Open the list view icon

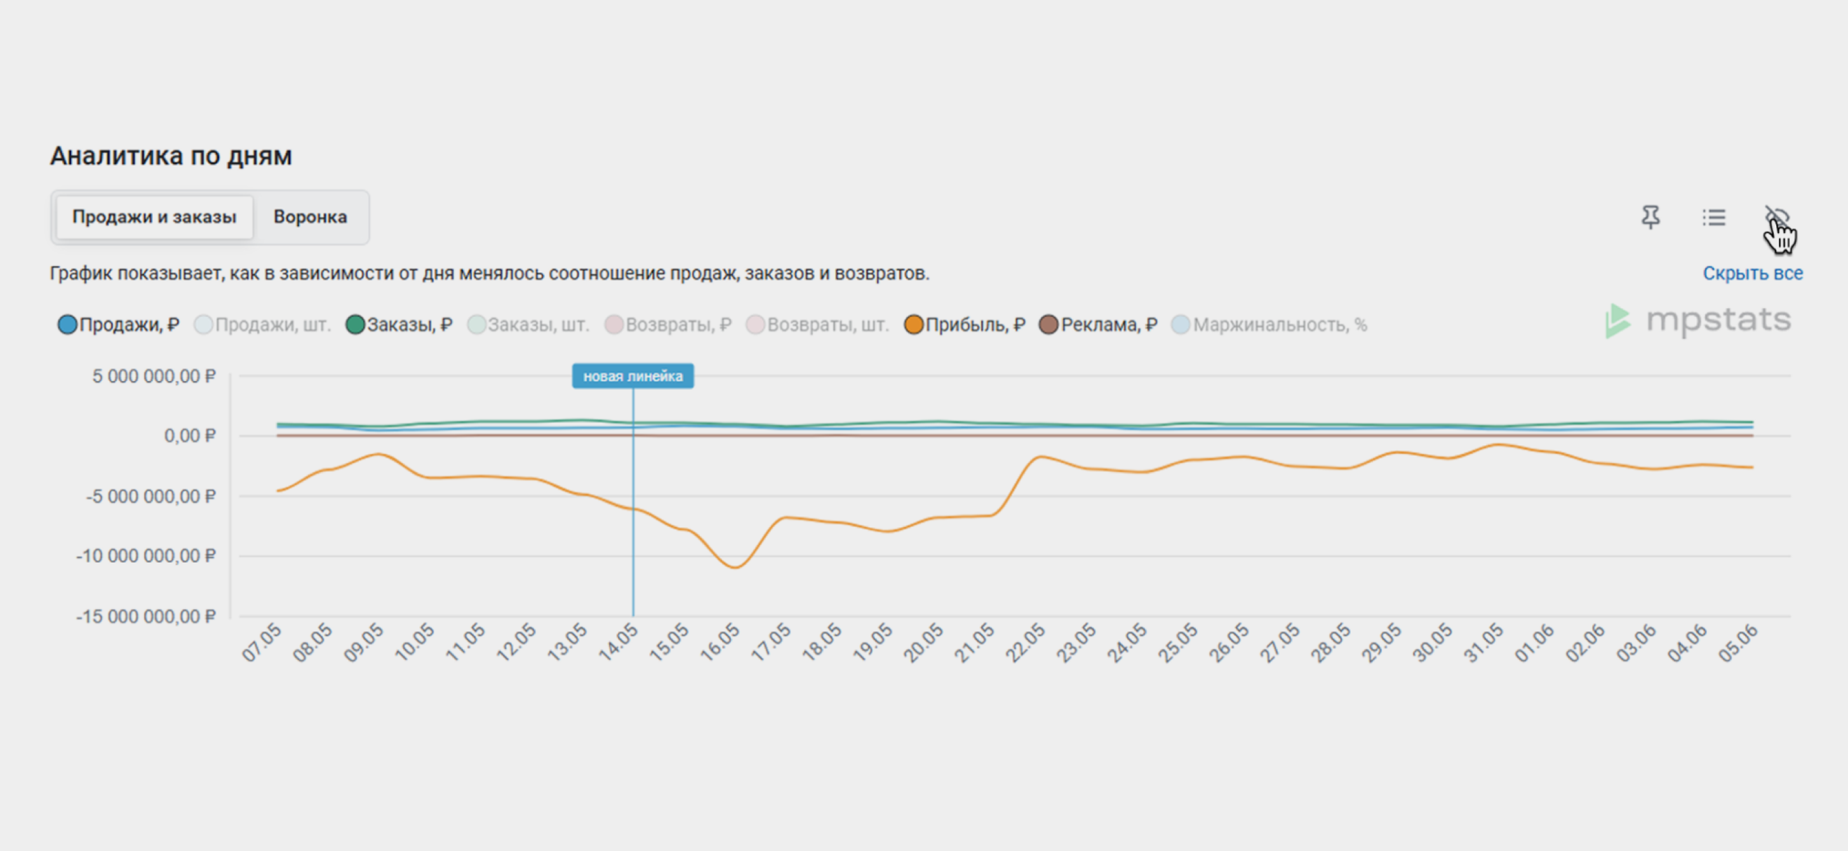(1713, 217)
